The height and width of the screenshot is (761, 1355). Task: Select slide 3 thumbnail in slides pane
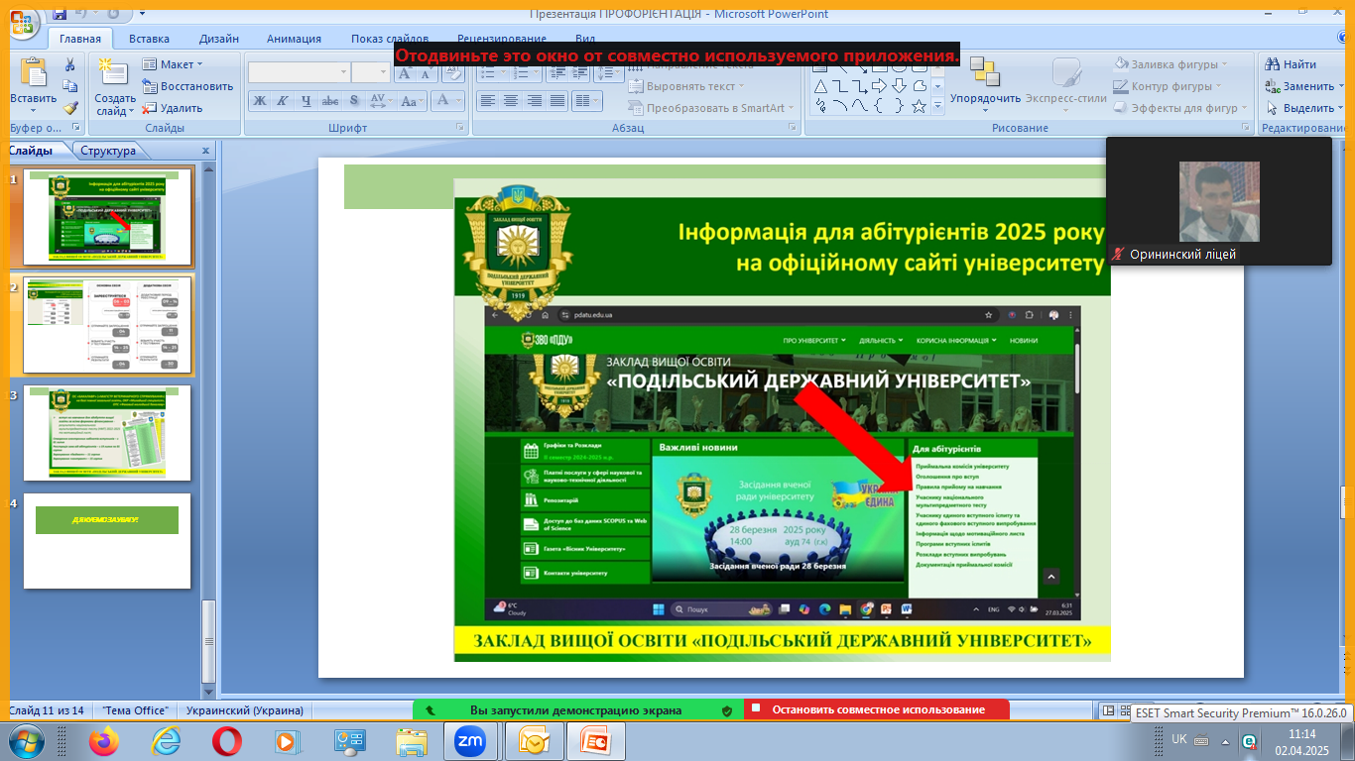click(x=107, y=431)
